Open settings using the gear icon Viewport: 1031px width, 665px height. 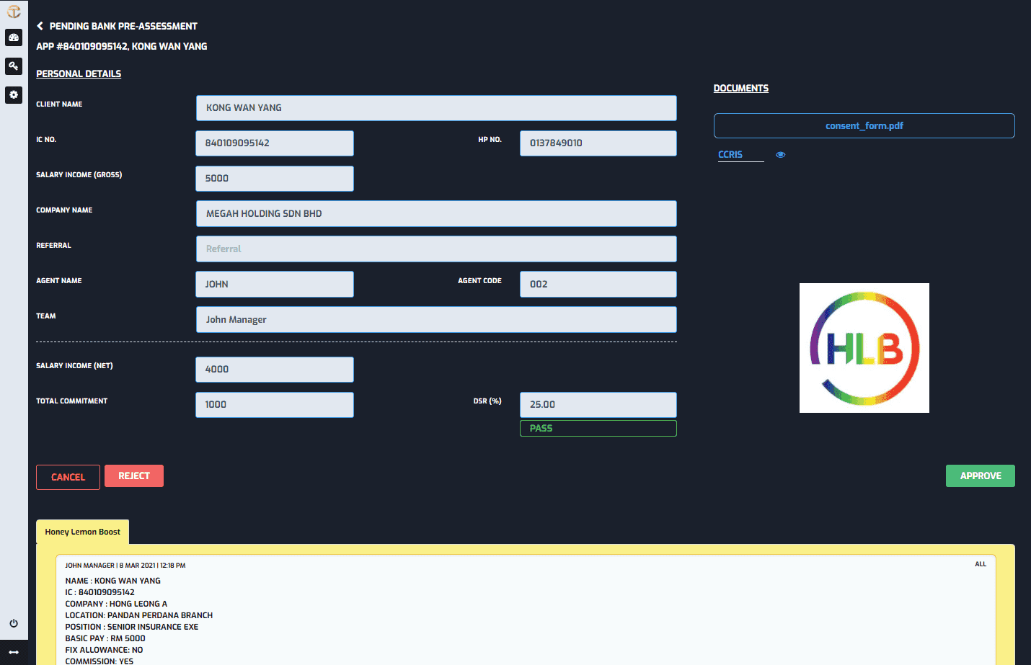(13, 94)
